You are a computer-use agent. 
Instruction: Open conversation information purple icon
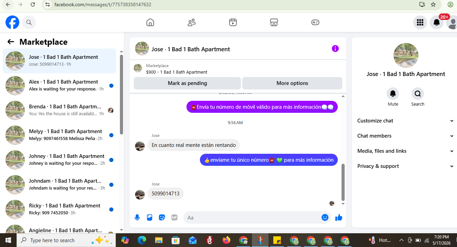(335, 49)
